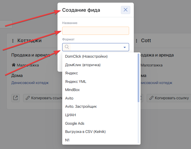Pick ЦИАН from format list

tap(70, 115)
